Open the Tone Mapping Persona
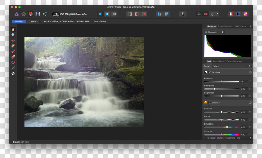This screenshot has height=158, width=262. pos(38,14)
